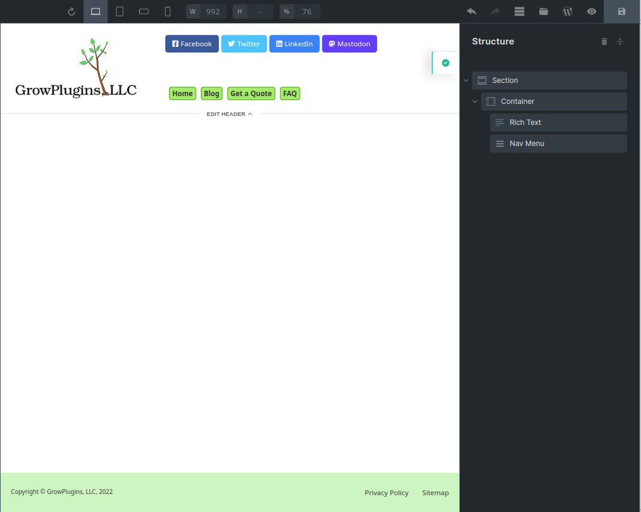This screenshot has height=512, width=641.
Task: Click the Facebook button
Action: (192, 43)
